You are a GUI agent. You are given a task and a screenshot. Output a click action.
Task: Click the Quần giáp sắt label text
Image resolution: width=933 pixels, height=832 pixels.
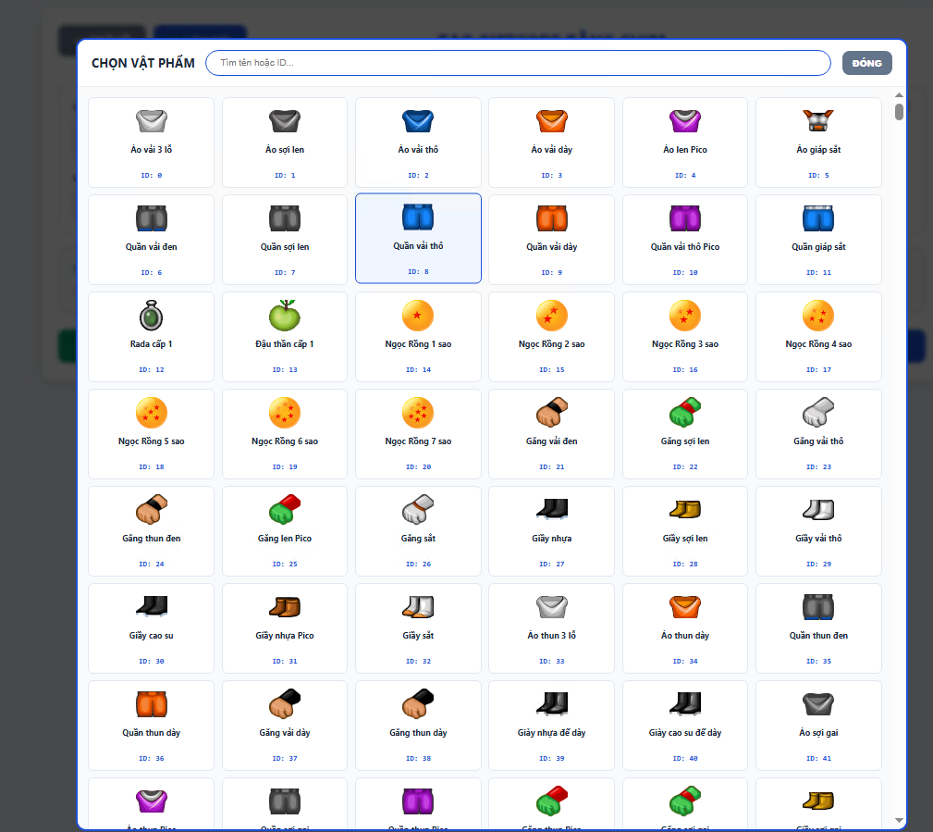818,246
